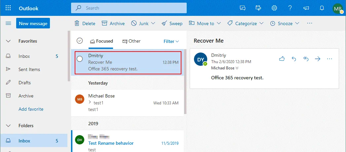Collapse the Favorites section
346x152 pixels.
pos(8,41)
